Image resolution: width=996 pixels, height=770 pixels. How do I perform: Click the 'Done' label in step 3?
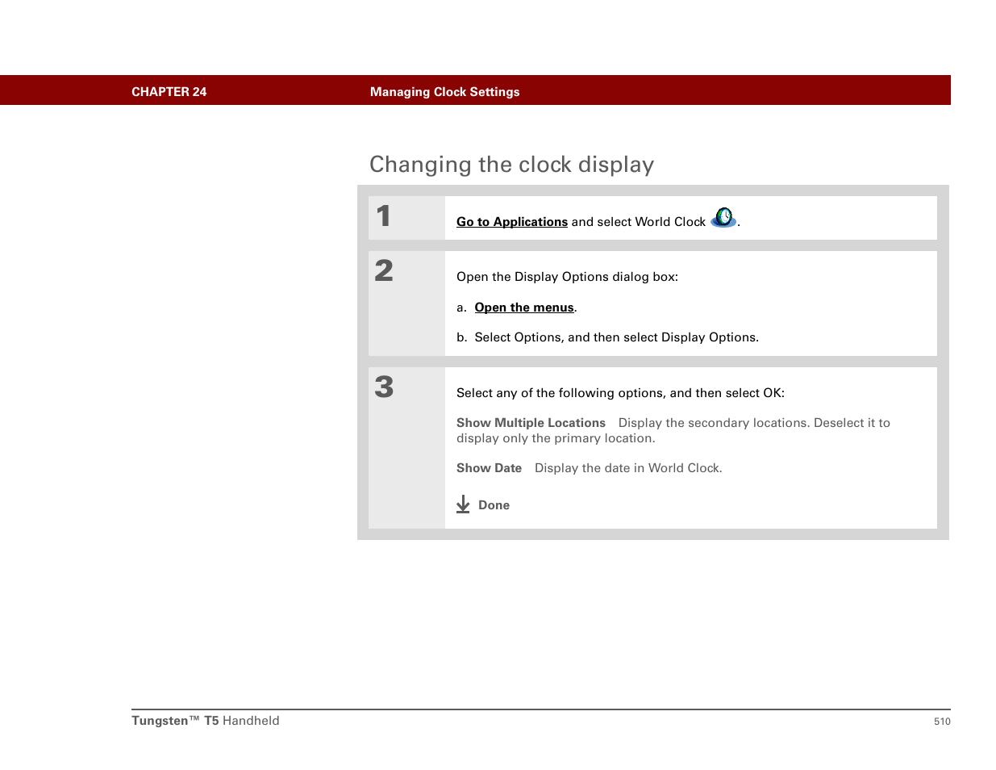pyautogui.click(x=494, y=505)
